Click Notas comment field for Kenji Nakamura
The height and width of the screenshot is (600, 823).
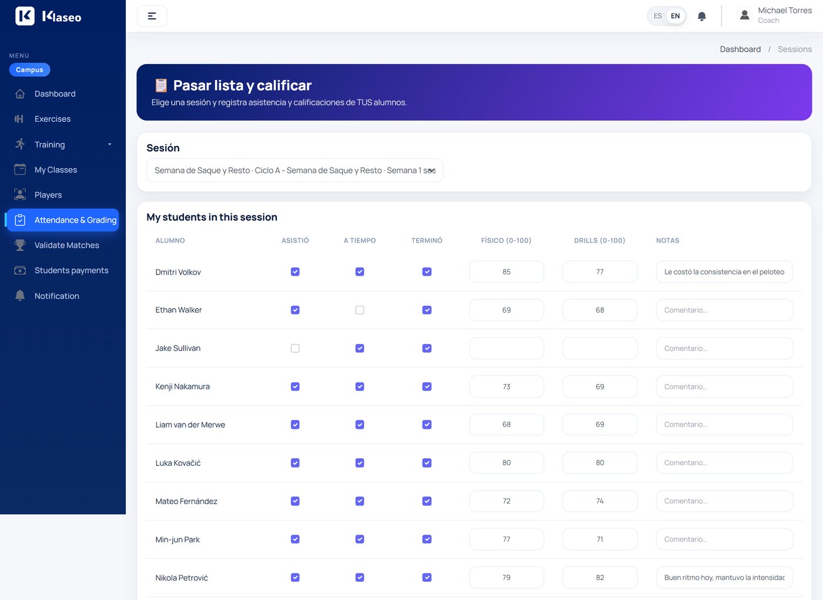pyautogui.click(x=724, y=386)
